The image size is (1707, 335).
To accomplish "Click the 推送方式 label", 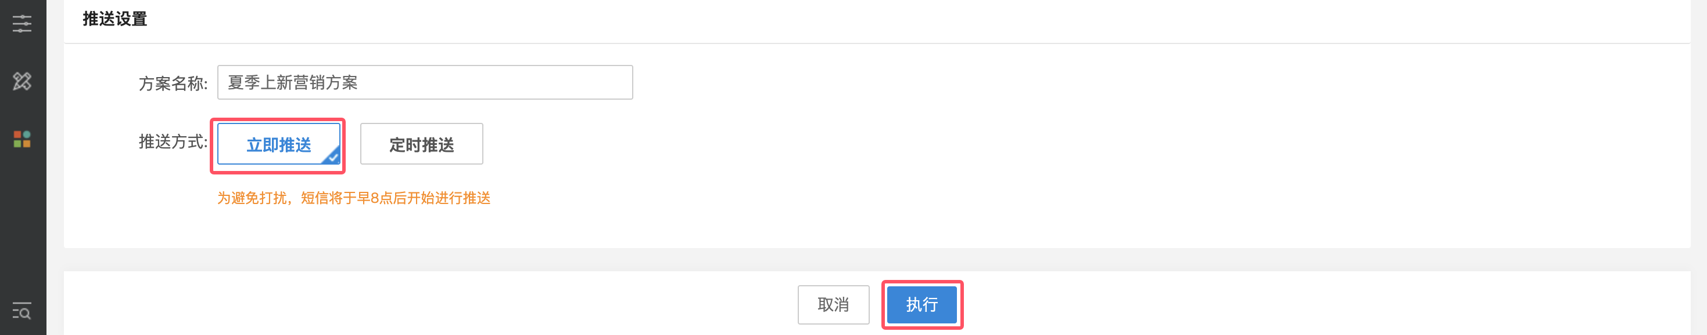I will tap(173, 141).
